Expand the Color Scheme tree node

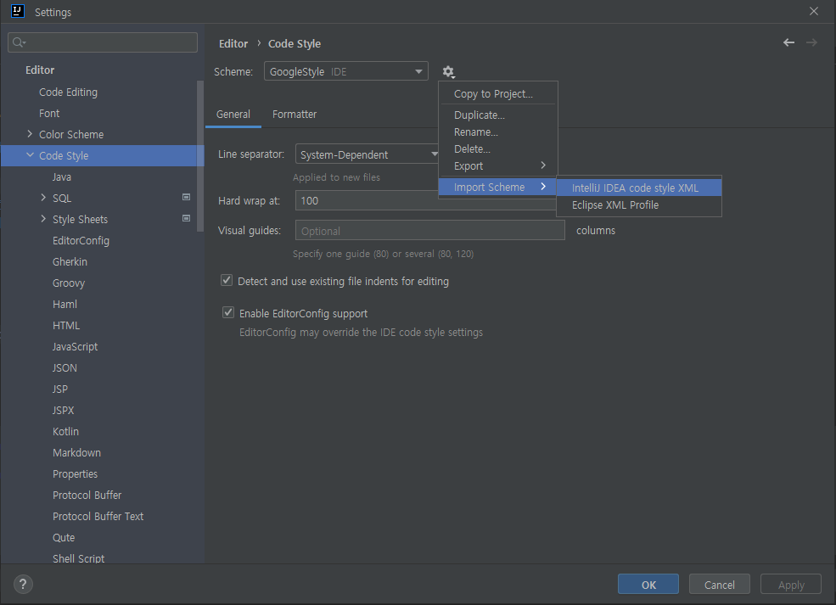(30, 134)
